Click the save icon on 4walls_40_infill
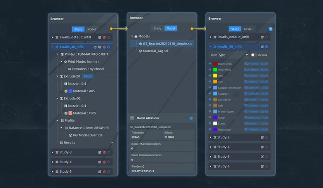This screenshot has height=188, width=323. [100, 47]
